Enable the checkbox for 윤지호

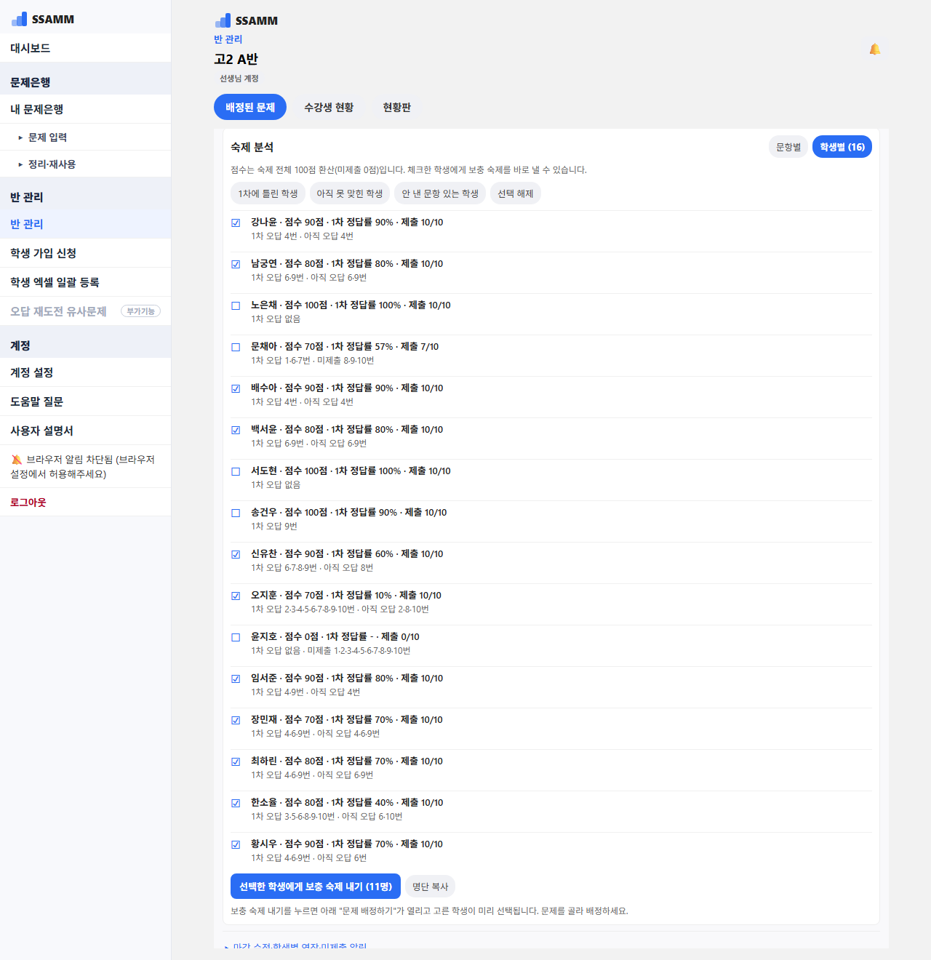point(236,637)
